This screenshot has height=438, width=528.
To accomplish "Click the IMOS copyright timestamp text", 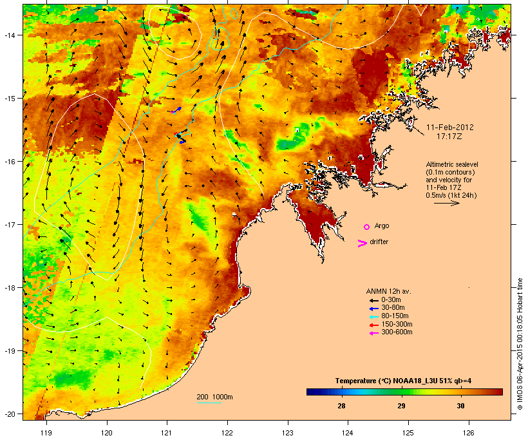I will tap(520, 344).
